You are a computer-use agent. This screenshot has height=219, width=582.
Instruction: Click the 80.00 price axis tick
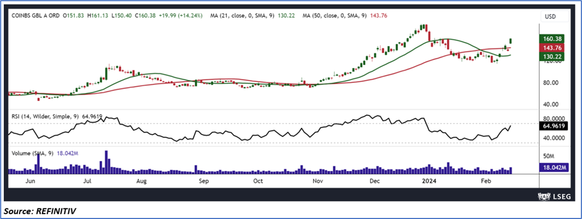(552, 83)
